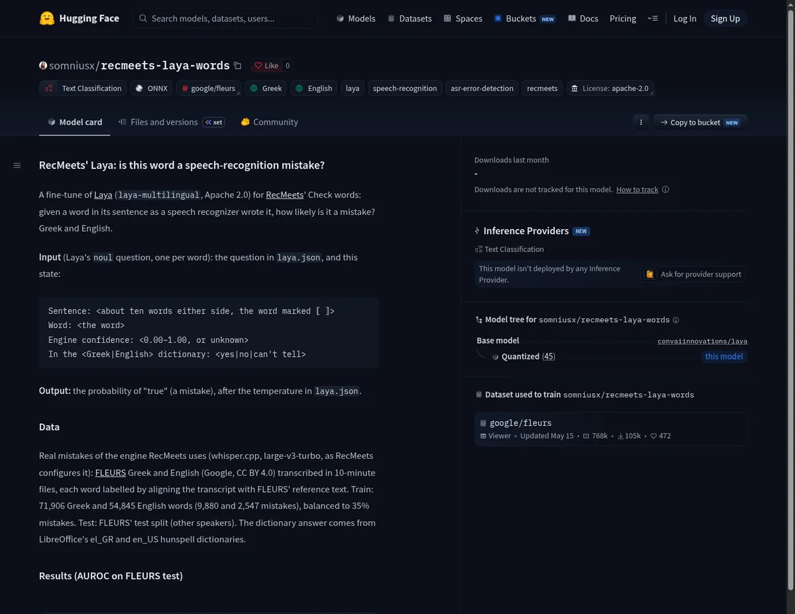The width and height of the screenshot is (795, 614).
Task: Copy model name with the copy icon
Action: [238, 66]
